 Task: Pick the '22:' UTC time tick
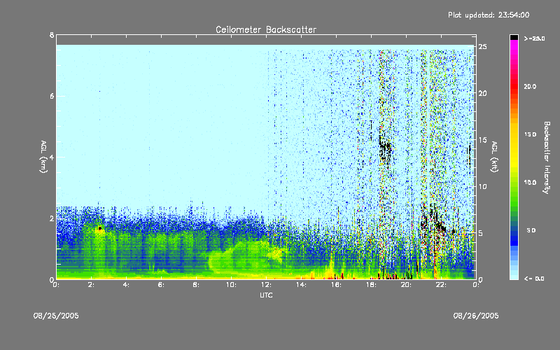coord(441,285)
